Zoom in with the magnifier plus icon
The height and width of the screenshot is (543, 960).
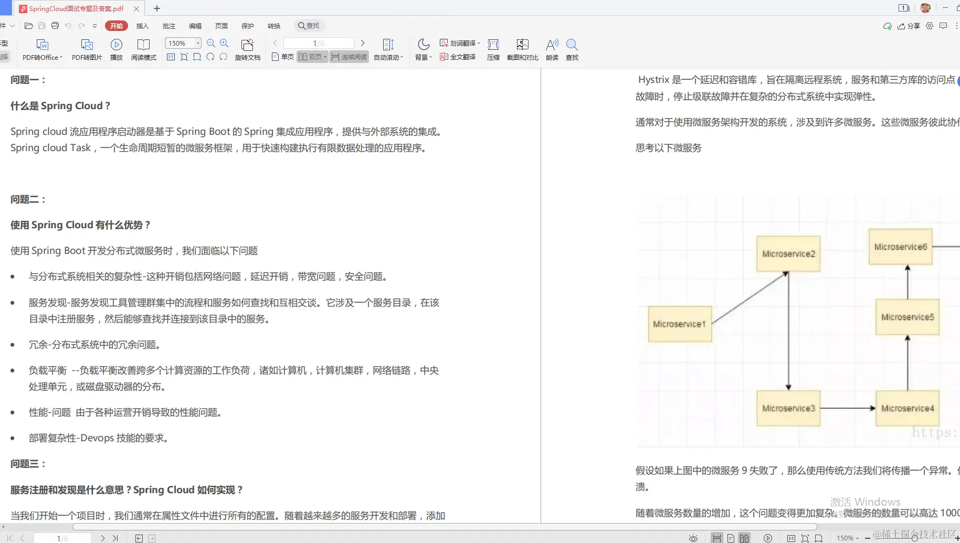coord(224,43)
